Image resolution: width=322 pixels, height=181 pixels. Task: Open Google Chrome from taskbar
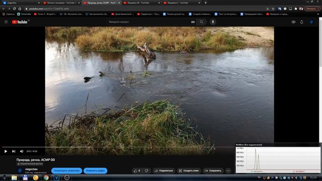[x=46, y=177]
